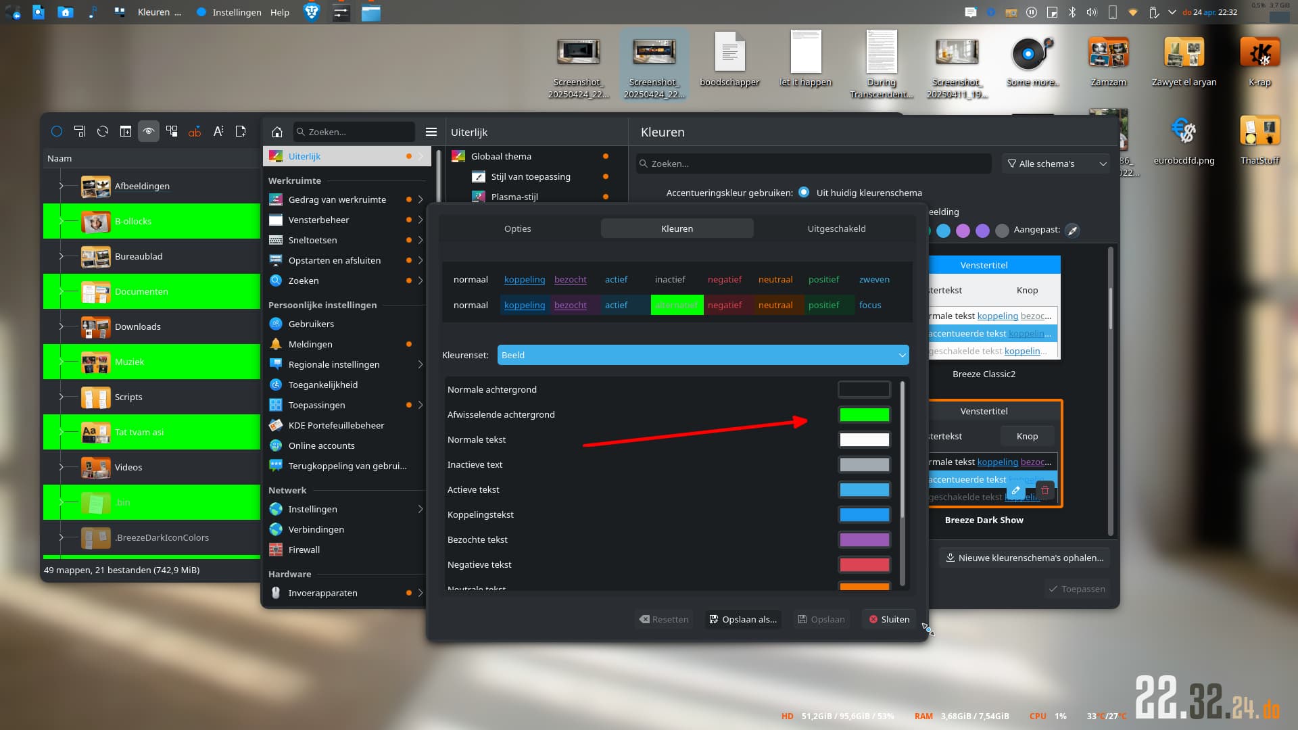Expand the Videos folder in the tree
The height and width of the screenshot is (730, 1298).
pos(61,467)
